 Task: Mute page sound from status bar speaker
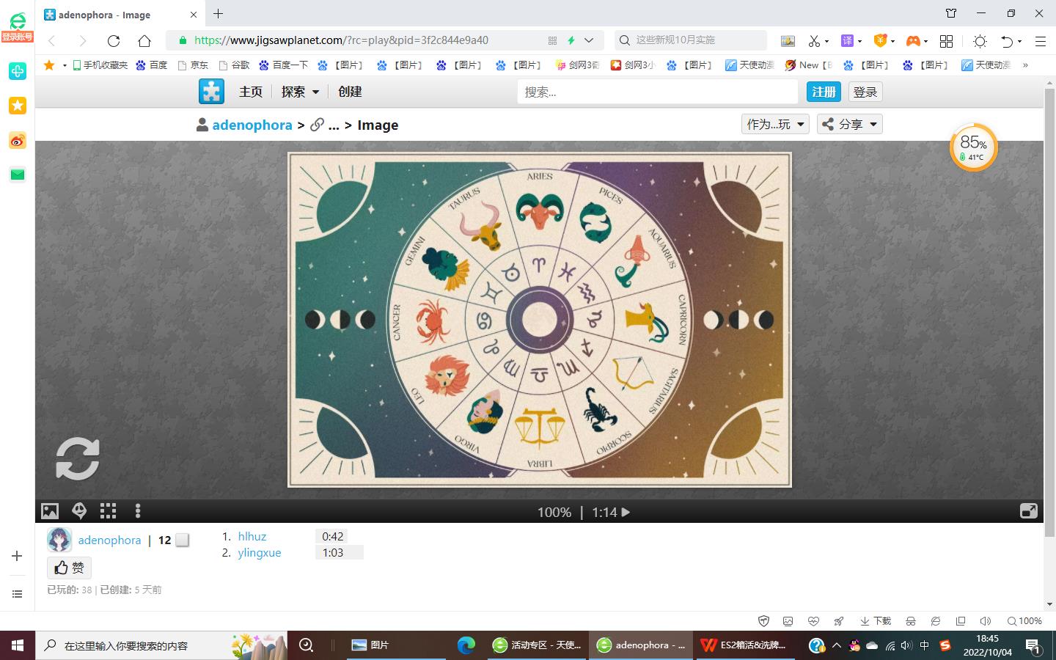click(986, 621)
